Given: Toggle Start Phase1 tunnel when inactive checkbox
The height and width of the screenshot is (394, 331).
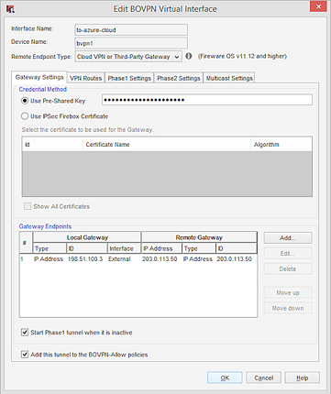Looking at the screenshot, I should (25, 333).
